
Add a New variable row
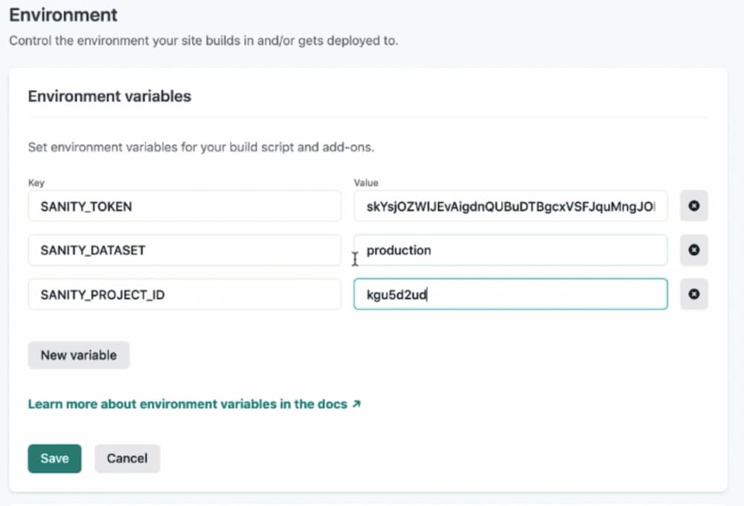coord(78,355)
